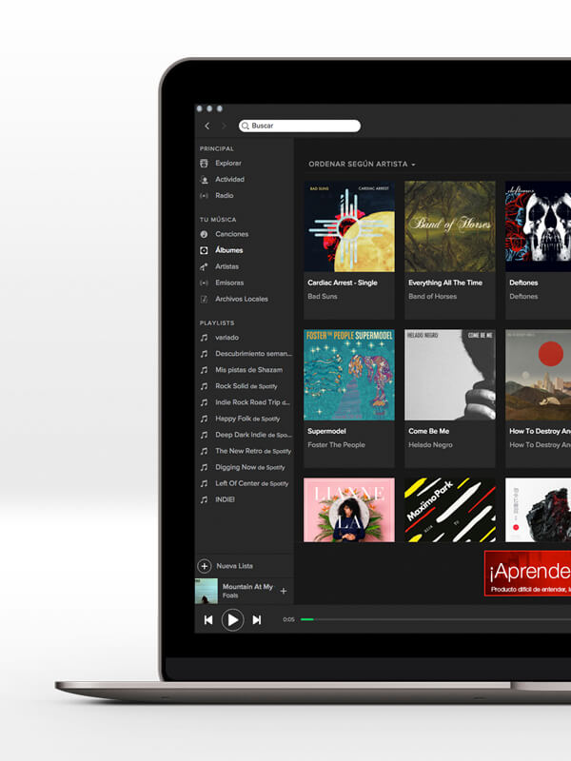Click the Bad Suns artist link
The height and width of the screenshot is (761, 571).
tap(322, 296)
